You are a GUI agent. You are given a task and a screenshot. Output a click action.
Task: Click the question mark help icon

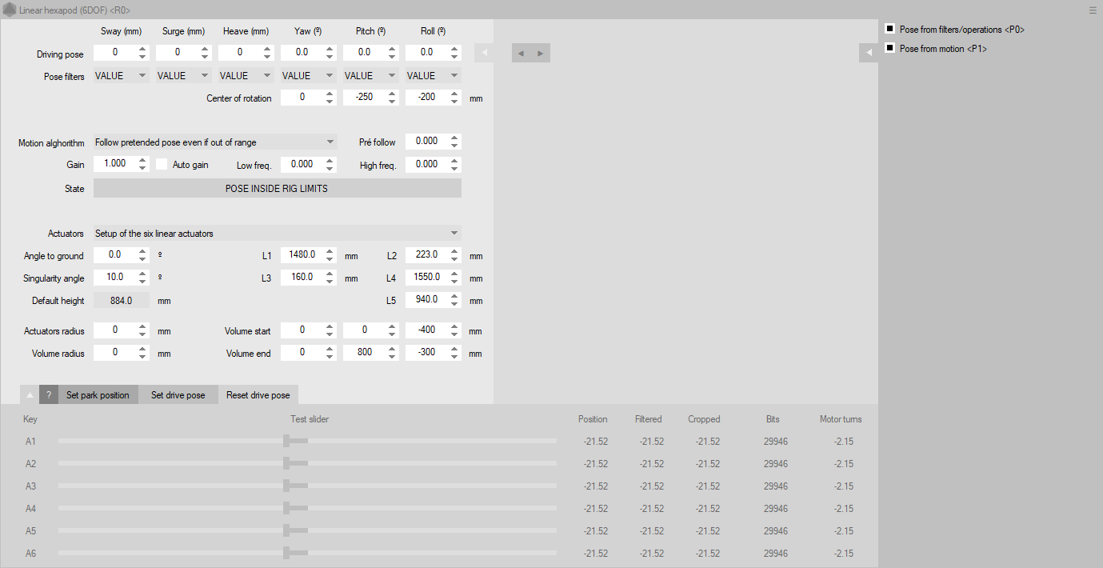click(x=49, y=395)
